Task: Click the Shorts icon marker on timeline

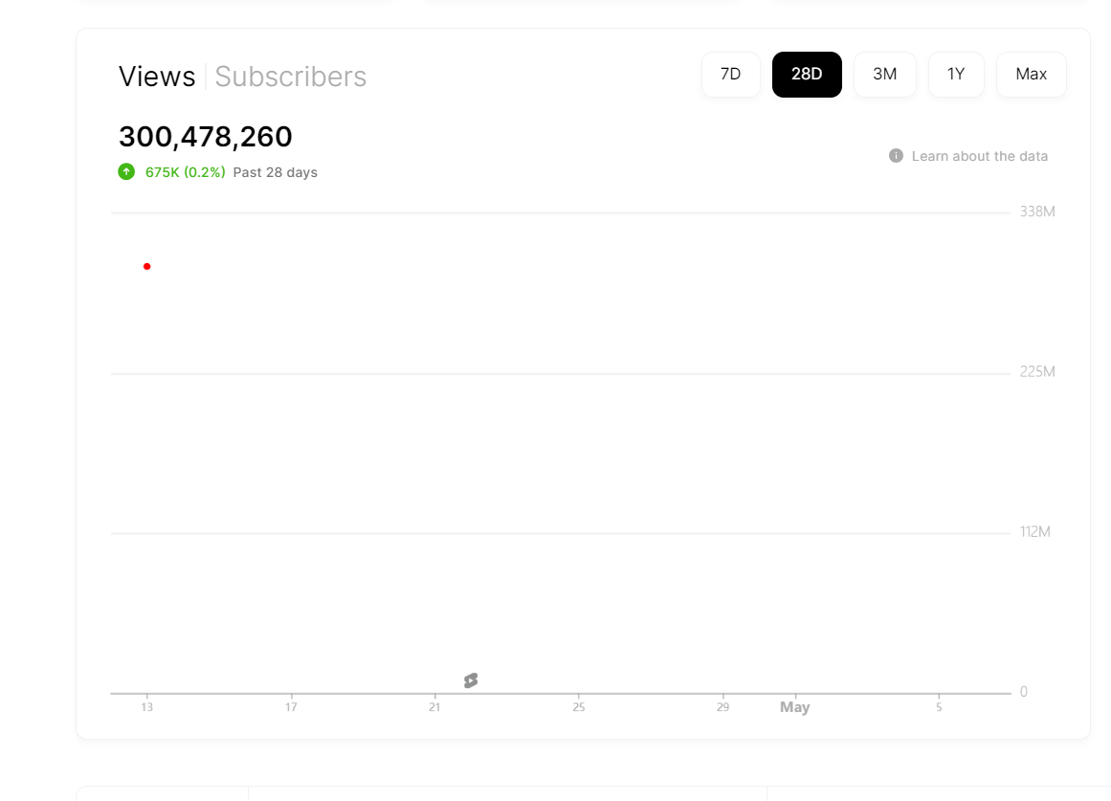Action: tap(471, 680)
